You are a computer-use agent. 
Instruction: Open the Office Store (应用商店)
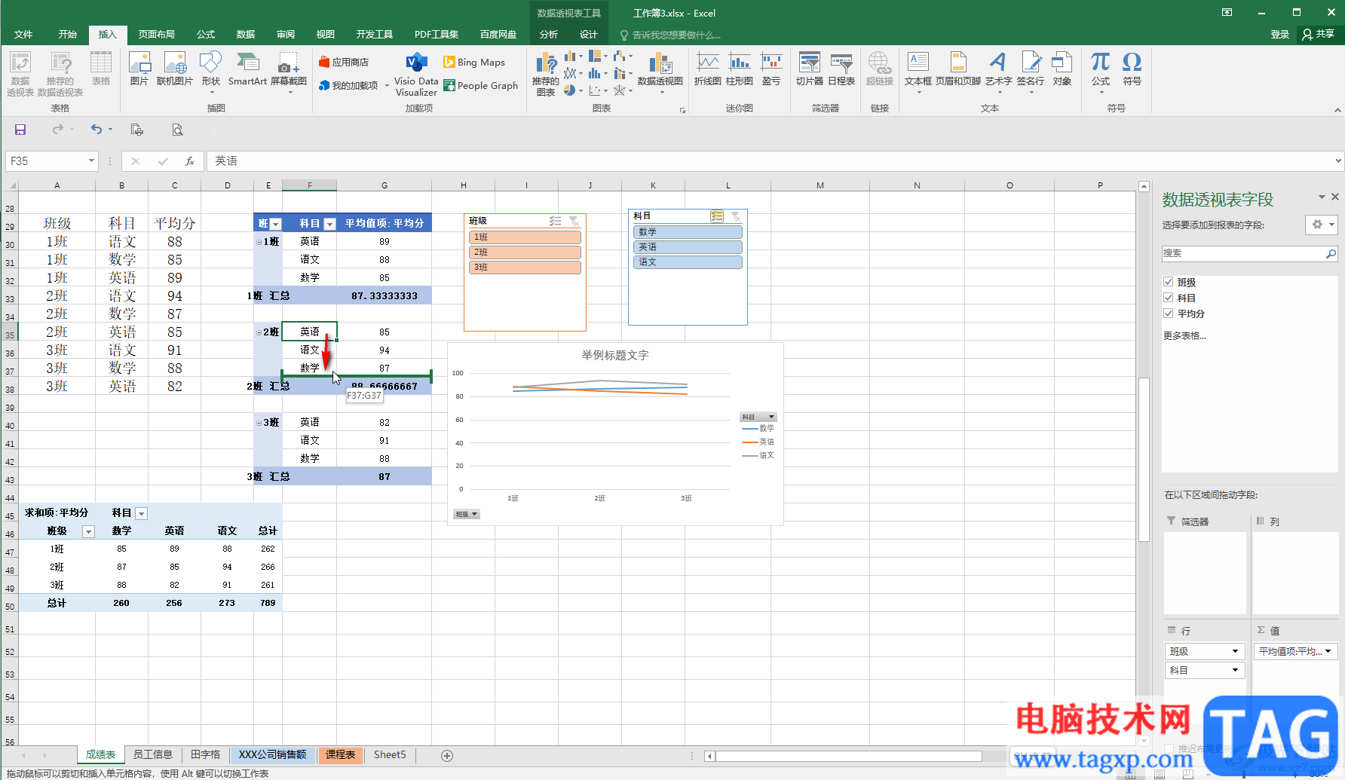344,62
